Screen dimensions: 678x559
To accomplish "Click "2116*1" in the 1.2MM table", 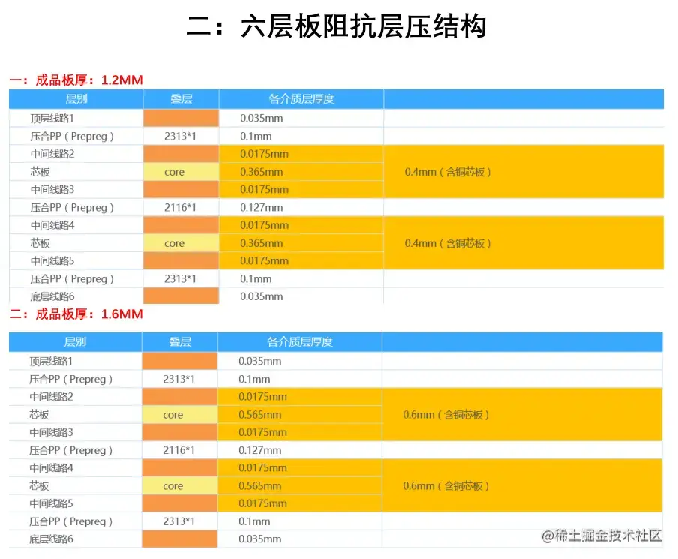I will pos(180,208).
